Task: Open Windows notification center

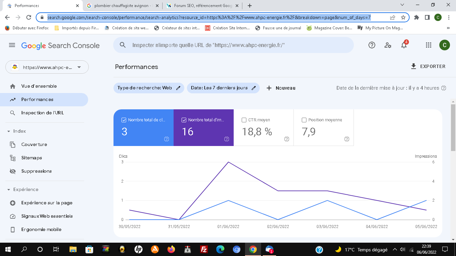Action: [445, 249]
